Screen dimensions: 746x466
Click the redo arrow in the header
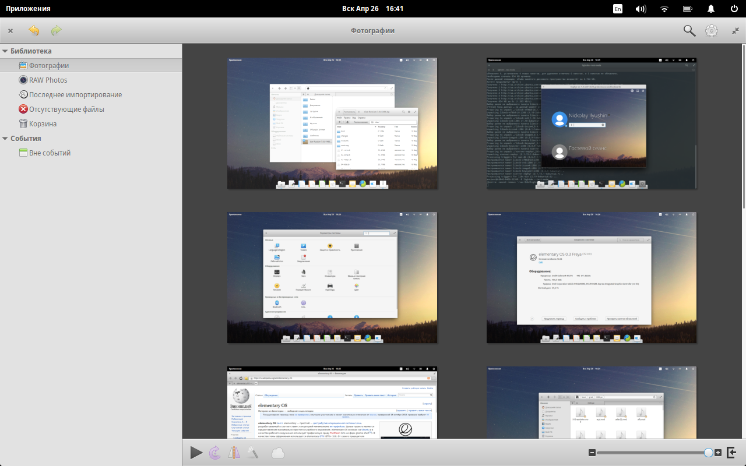[56, 31]
